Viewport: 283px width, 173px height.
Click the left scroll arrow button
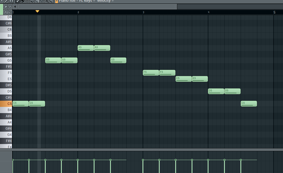coord(15,7)
